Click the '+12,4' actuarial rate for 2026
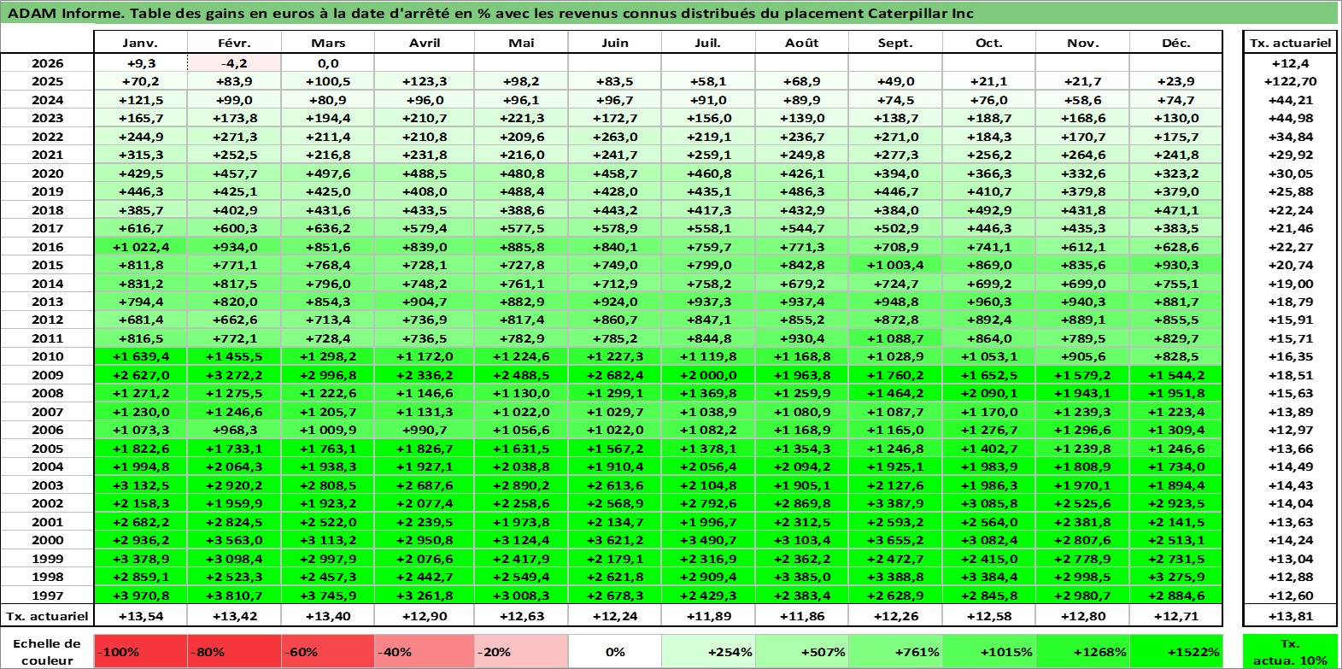Screen dimensions: 1342x669 [x=1290, y=63]
